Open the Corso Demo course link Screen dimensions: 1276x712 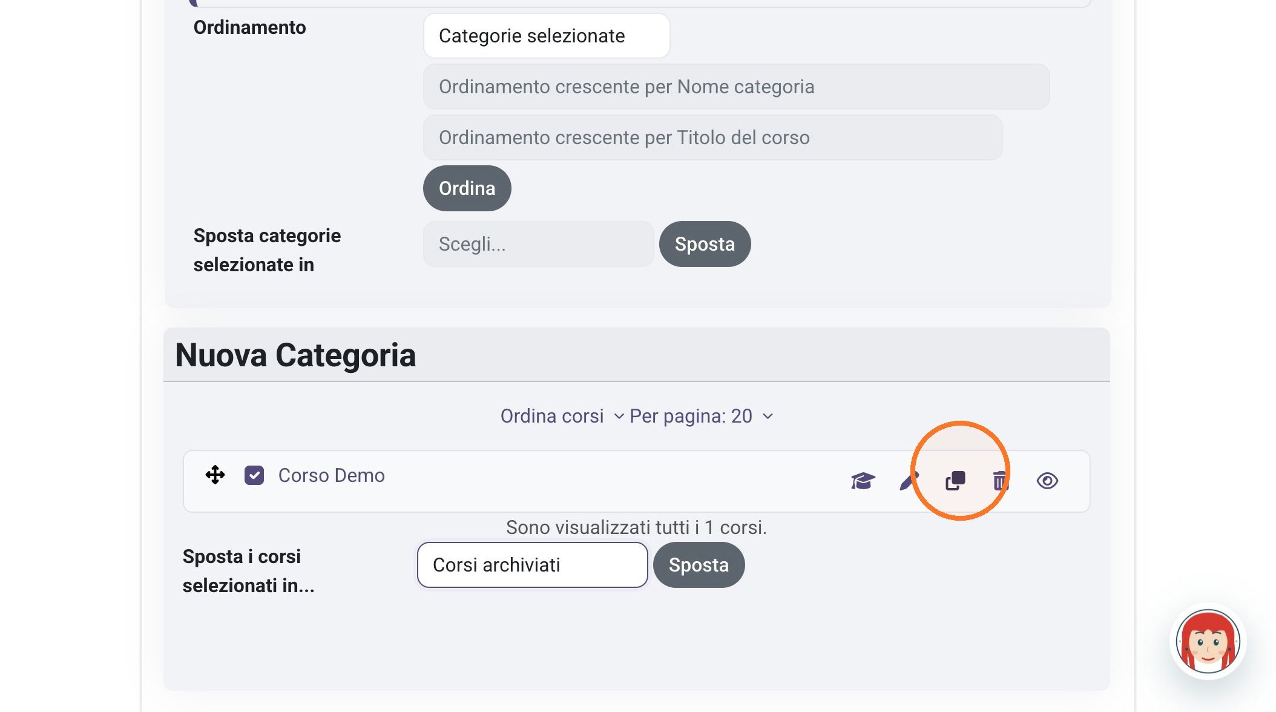coord(331,475)
